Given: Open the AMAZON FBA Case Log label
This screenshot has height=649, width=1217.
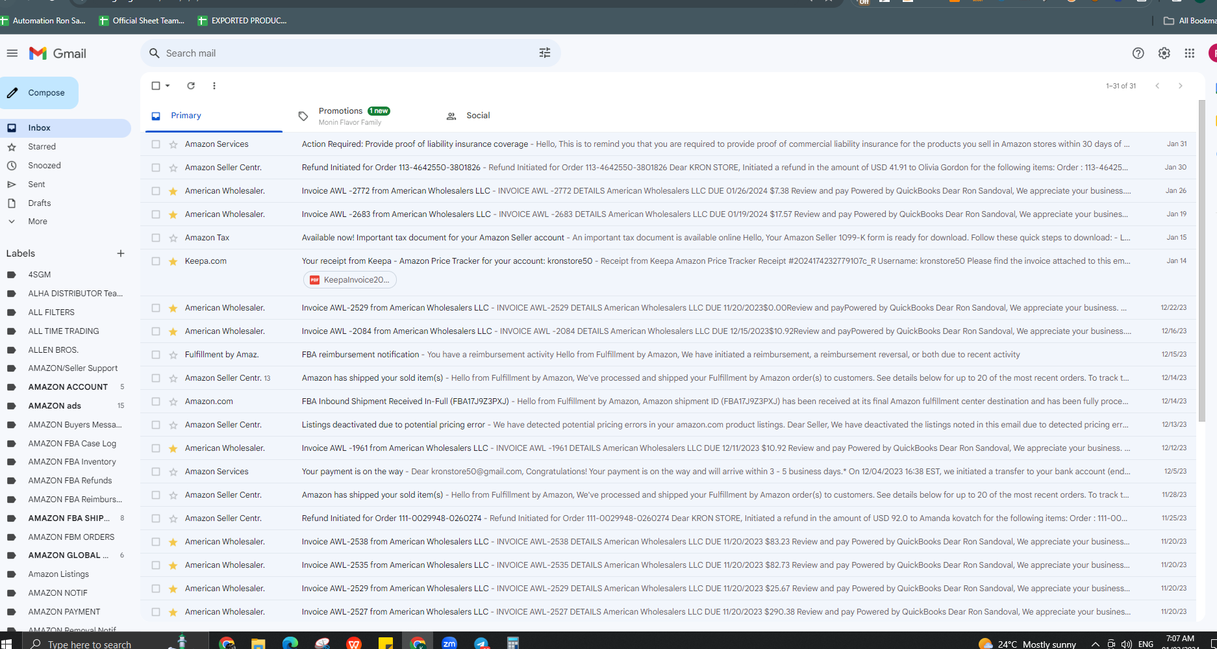Looking at the screenshot, I should click(x=72, y=444).
